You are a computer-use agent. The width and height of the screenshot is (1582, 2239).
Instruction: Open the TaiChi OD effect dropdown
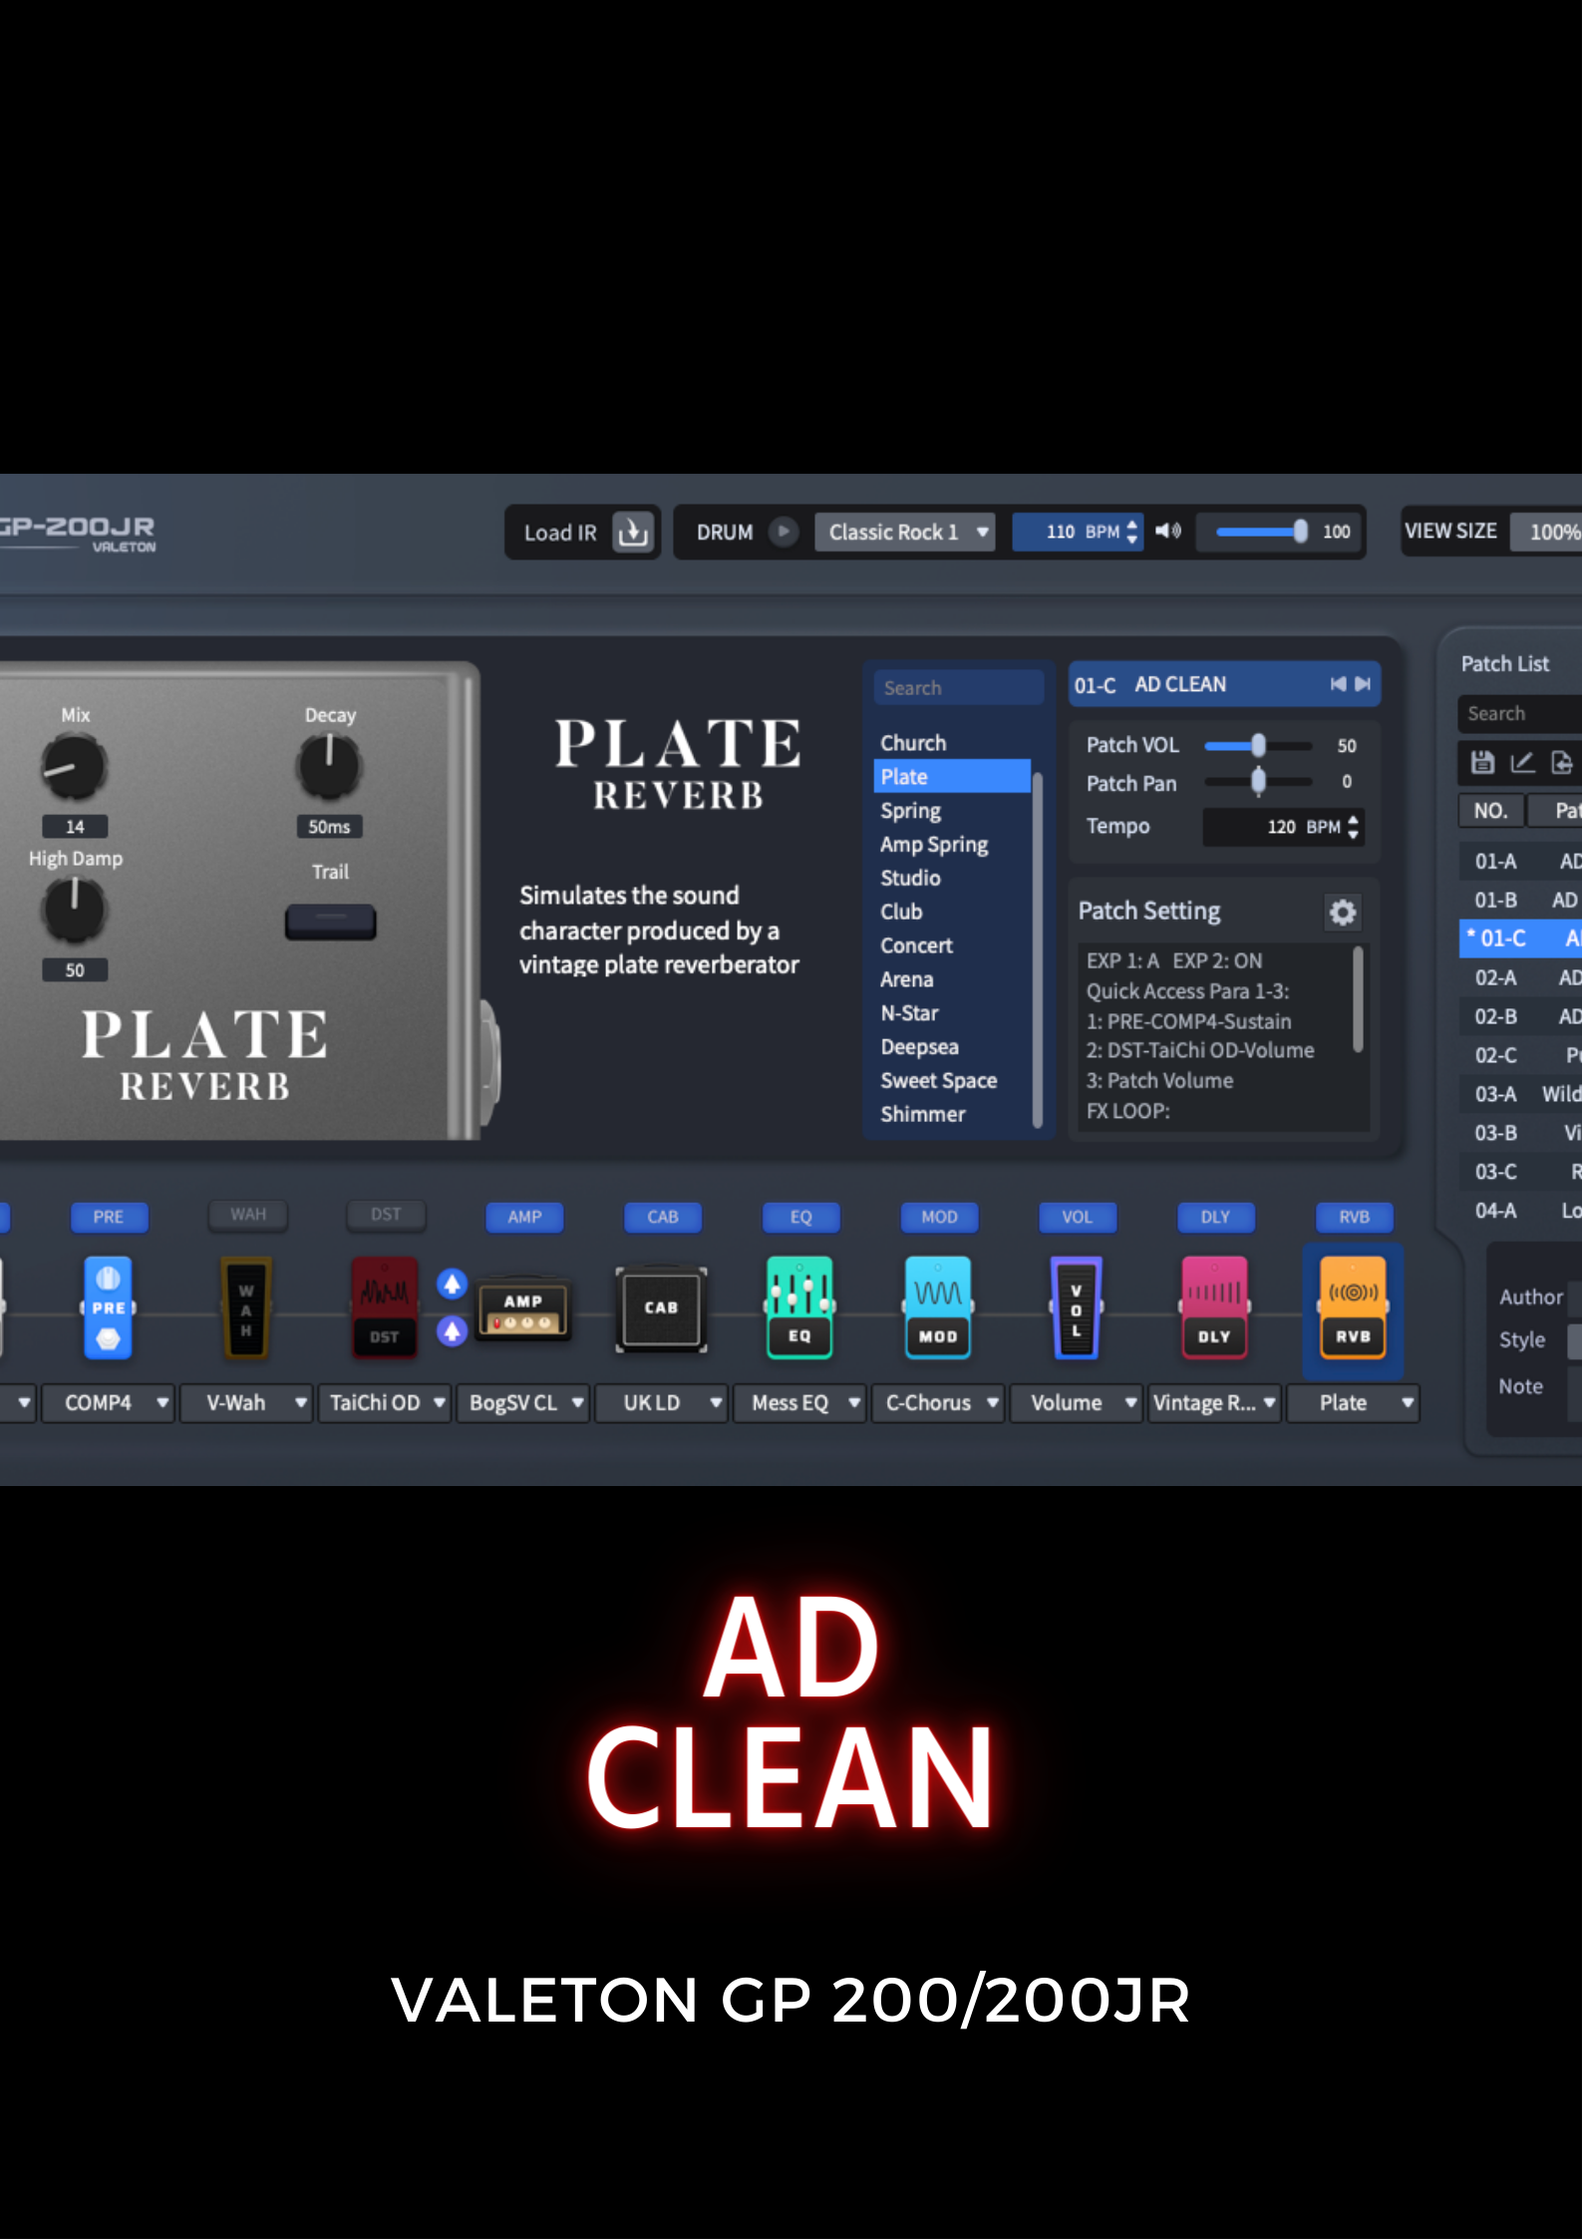pos(386,1402)
